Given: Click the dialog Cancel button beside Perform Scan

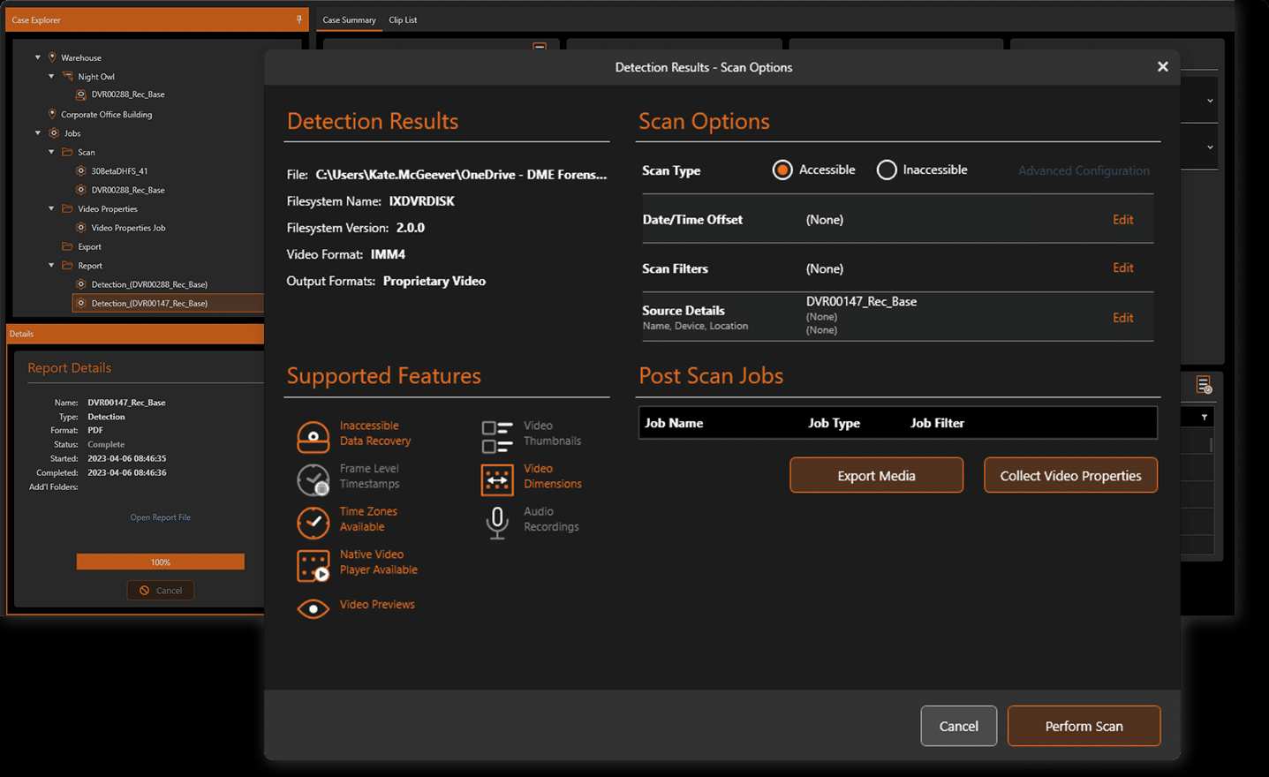Looking at the screenshot, I should click(958, 726).
